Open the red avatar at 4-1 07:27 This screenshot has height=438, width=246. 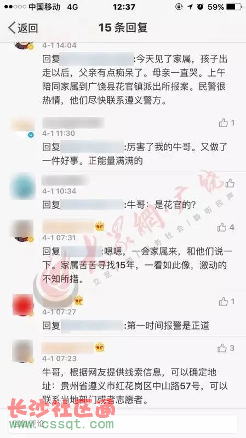coord(23,305)
